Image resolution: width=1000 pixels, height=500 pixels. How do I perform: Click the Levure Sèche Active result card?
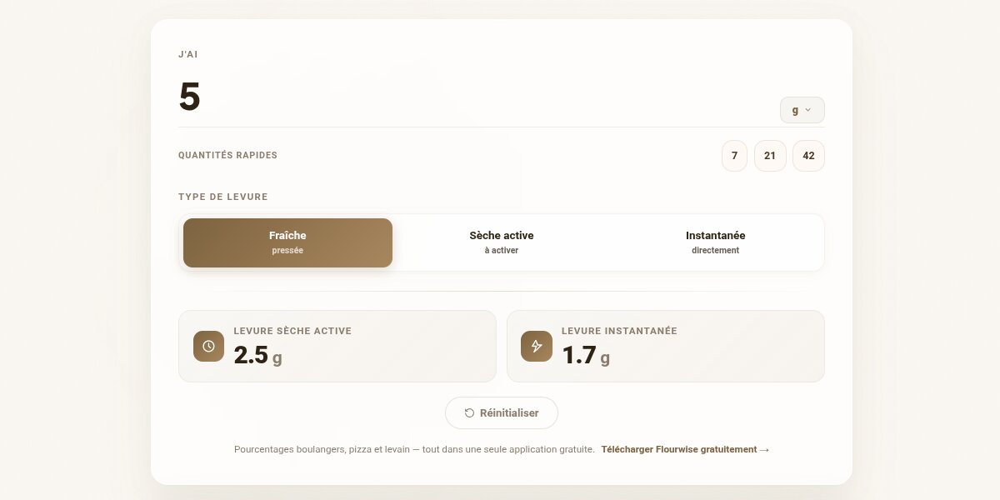click(x=337, y=346)
